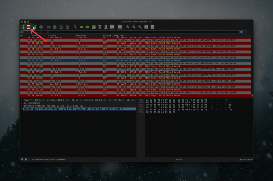Screen dimensions: 273x181
Task: Toggle auto-scroll during live capture
Action: click(112, 27)
